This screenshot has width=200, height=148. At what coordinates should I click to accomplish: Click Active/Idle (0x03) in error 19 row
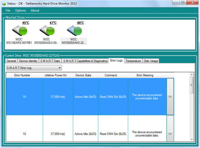click(x=86, y=97)
